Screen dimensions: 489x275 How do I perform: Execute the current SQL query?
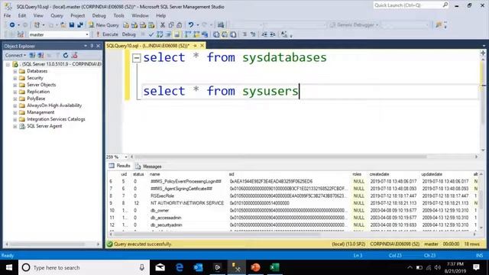pyautogui.click(x=107, y=34)
